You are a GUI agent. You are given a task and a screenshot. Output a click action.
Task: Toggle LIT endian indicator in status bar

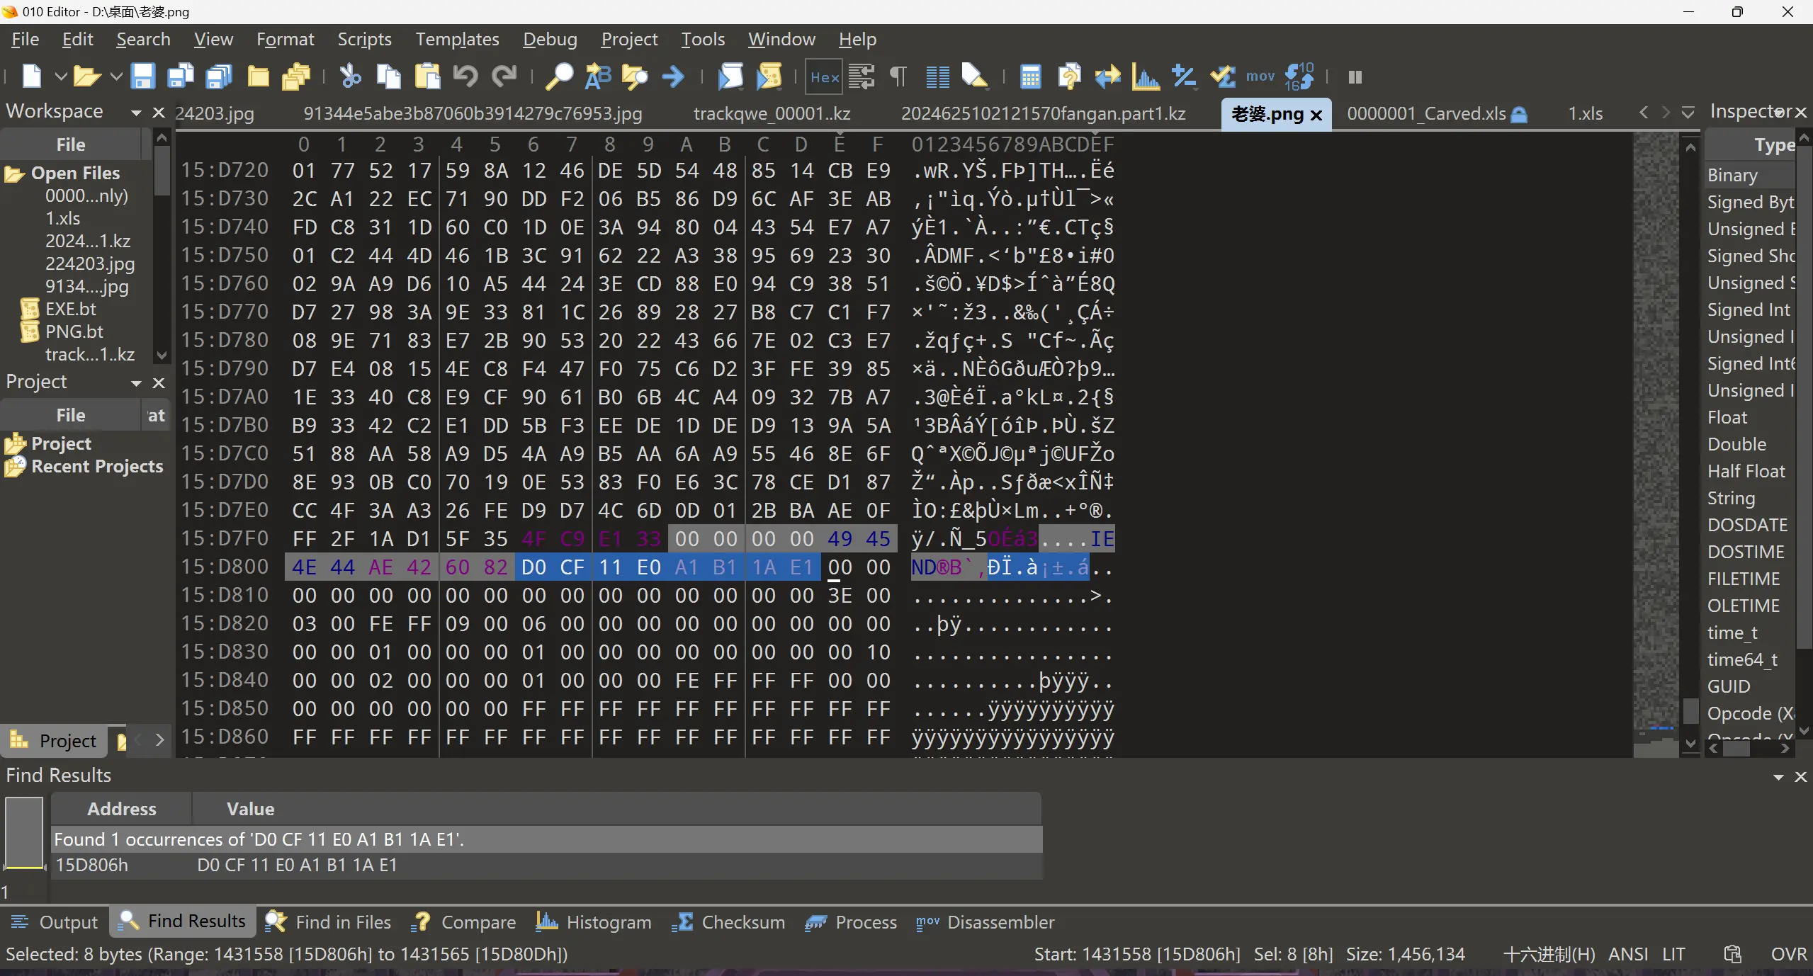[1673, 954]
